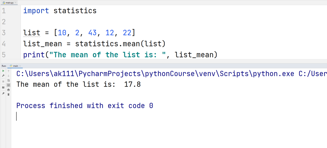Toggle scroll to end in the console
Viewport: 327px width, 148px height.
pos(8,85)
